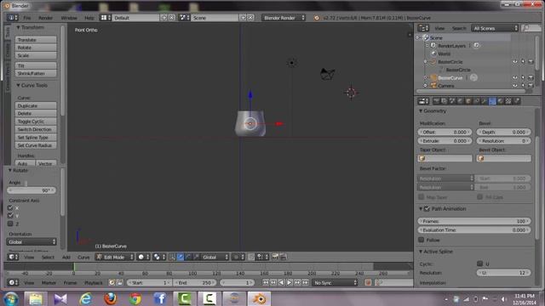Screen dimensions: 545x306
Task: Toggle Y constraint axis checkbox
Action: (x=10, y=216)
